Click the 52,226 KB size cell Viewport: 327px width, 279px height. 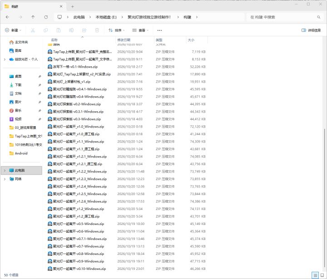[x=198, y=67]
